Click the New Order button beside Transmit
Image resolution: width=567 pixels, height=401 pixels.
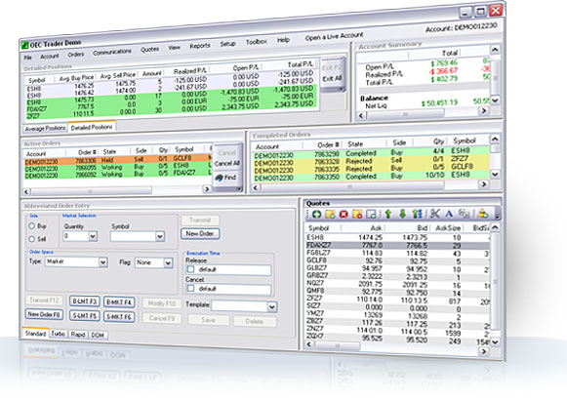point(200,233)
